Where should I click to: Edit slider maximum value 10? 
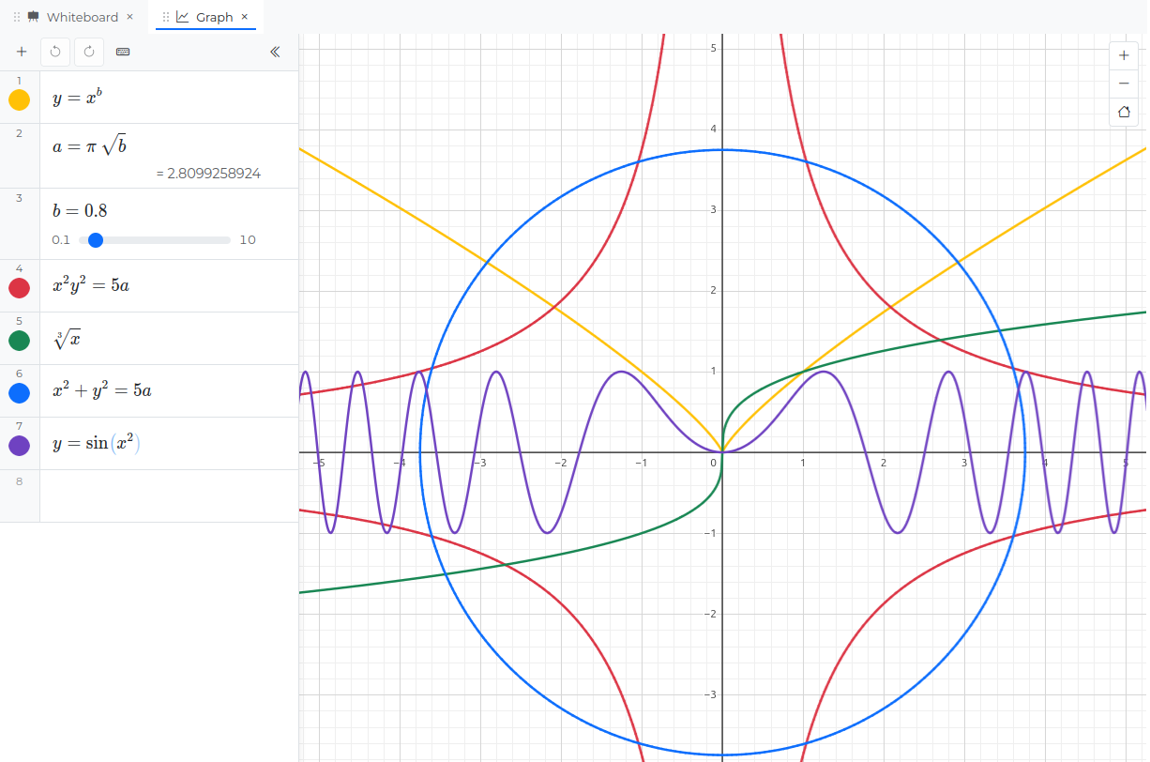(x=248, y=240)
